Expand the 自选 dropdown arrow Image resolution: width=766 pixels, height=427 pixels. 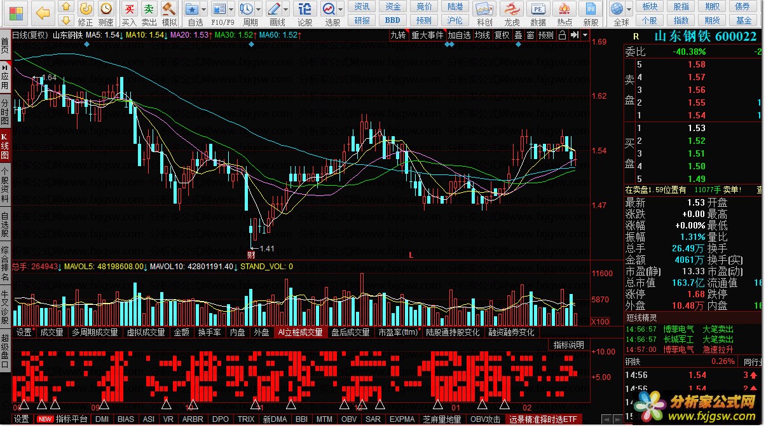click(204, 10)
